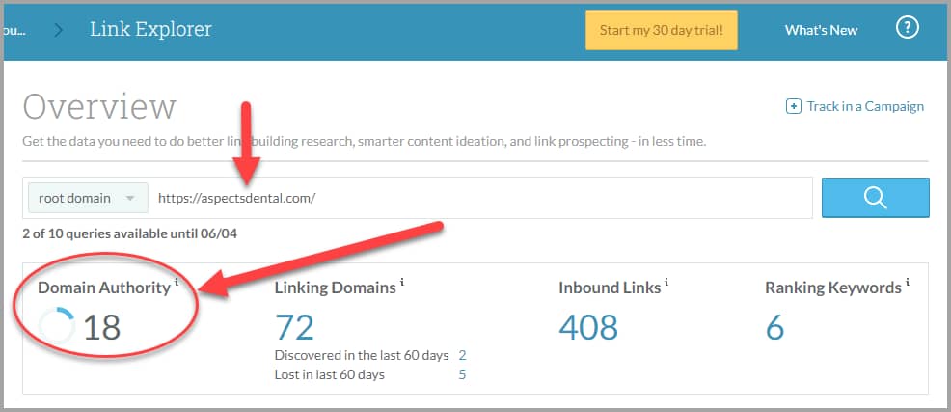
Task: Click the truncated breadcrumb item before Link Explorer
Action: click(x=14, y=30)
